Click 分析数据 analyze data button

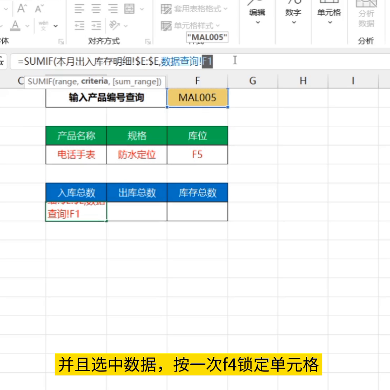[x=366, y=14]
